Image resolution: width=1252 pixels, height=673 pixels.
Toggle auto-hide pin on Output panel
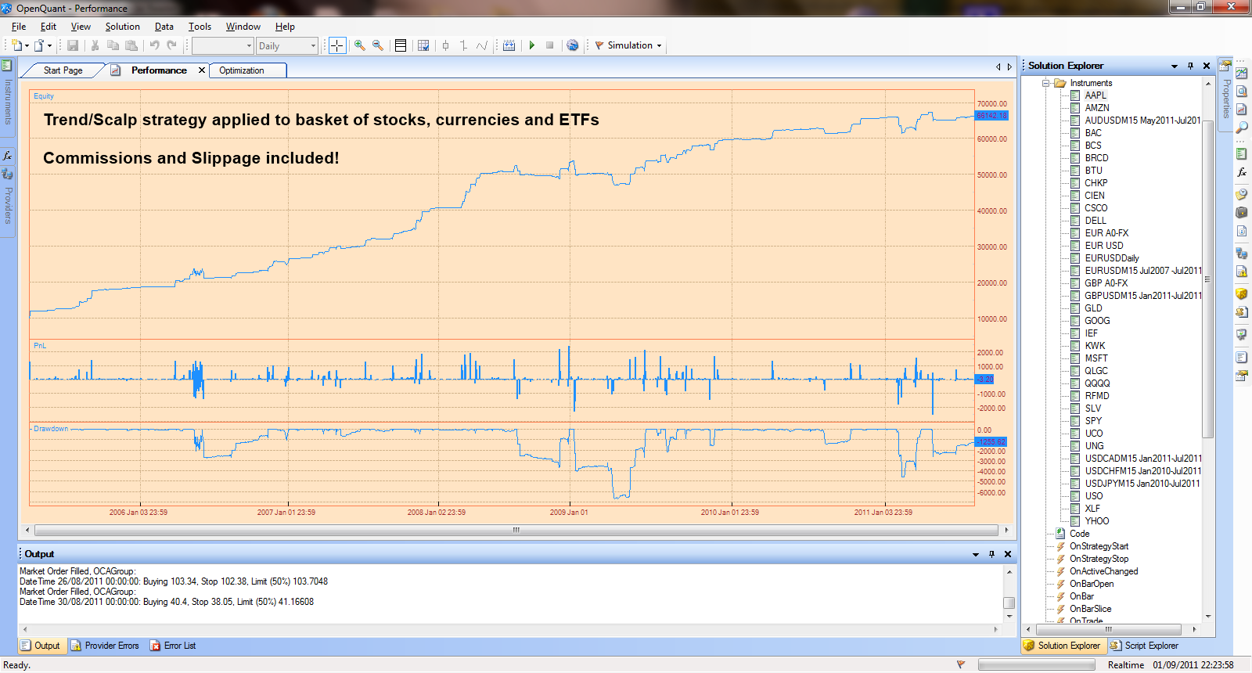click(991, 554)
